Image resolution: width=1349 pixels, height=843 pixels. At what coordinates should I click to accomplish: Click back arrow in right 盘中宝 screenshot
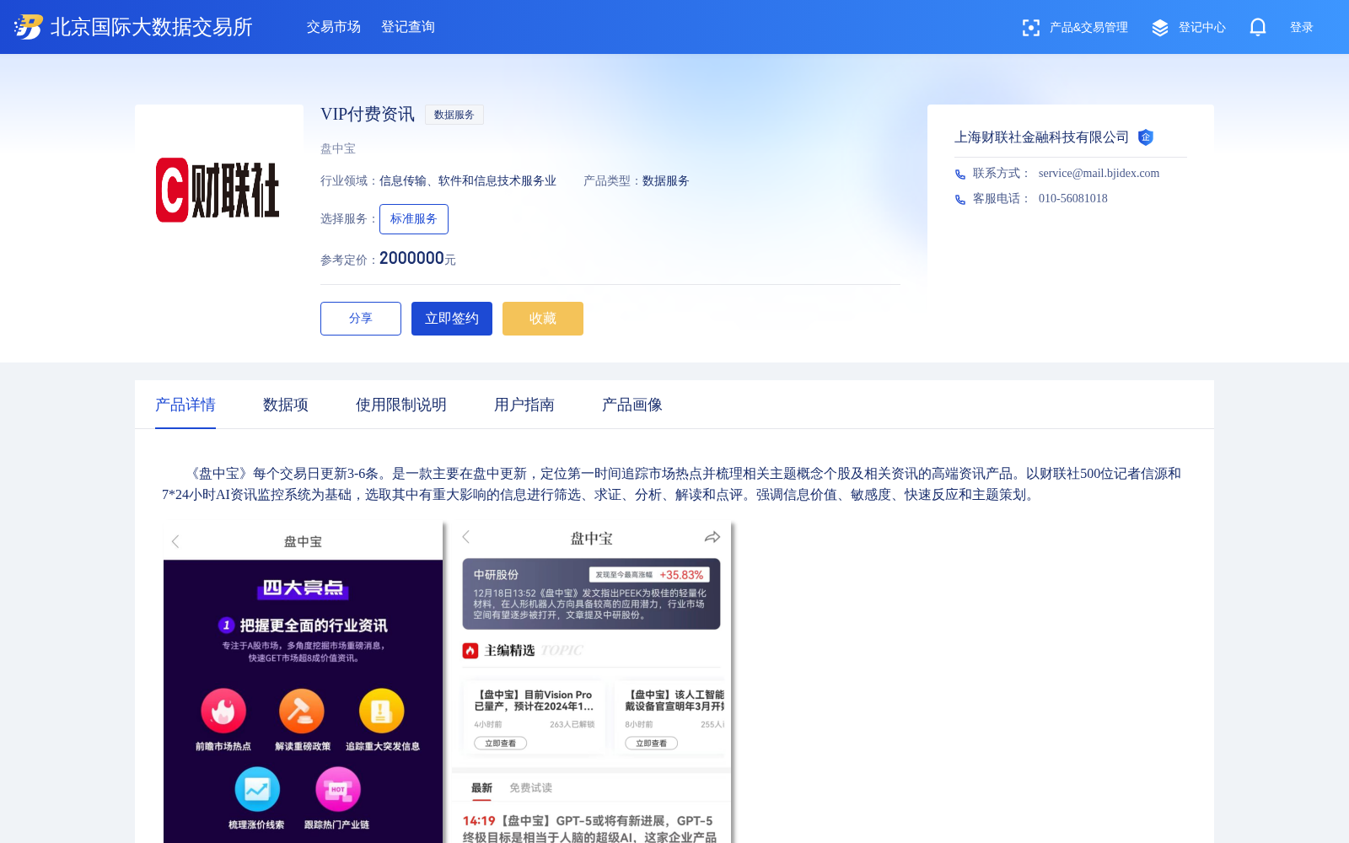[465, 537]
